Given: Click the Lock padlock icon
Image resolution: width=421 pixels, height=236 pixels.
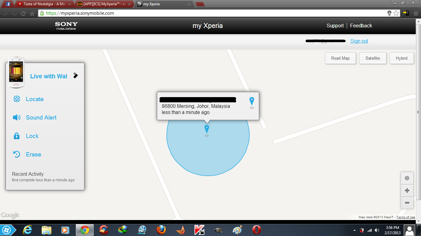Looking at the screenshot, I should (17, 136).
